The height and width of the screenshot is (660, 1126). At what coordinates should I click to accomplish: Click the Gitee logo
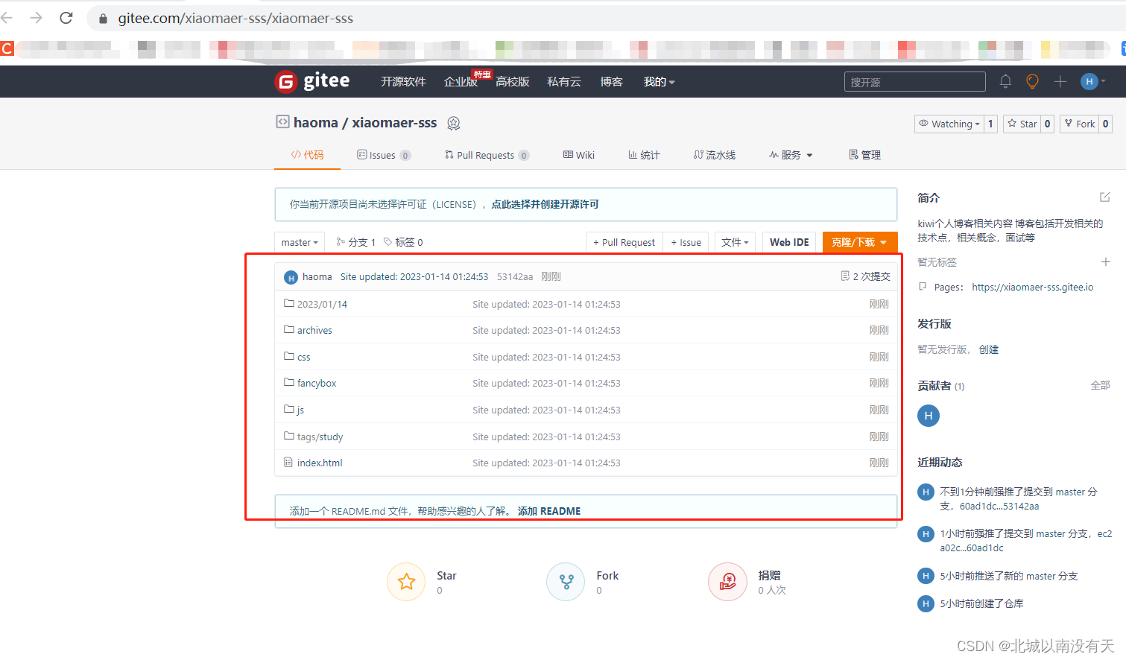click(312, 81)
